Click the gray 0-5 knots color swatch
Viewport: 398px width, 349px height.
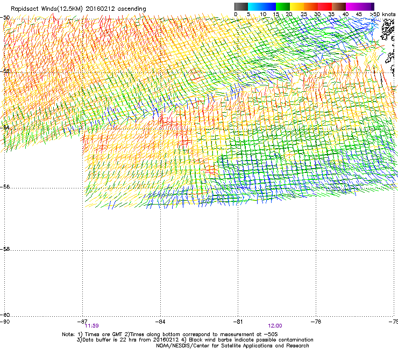[x=241, y=6]
